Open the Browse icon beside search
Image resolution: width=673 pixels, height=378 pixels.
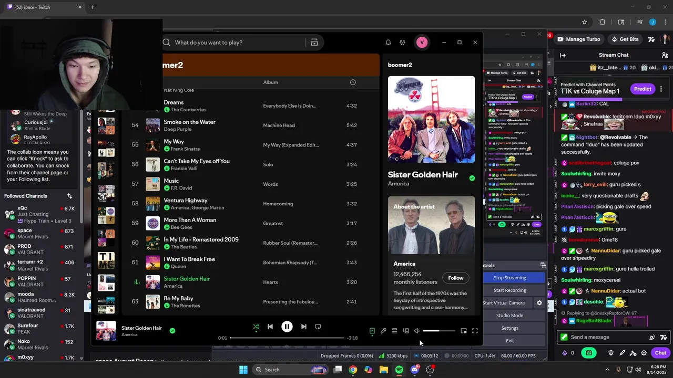314,43
